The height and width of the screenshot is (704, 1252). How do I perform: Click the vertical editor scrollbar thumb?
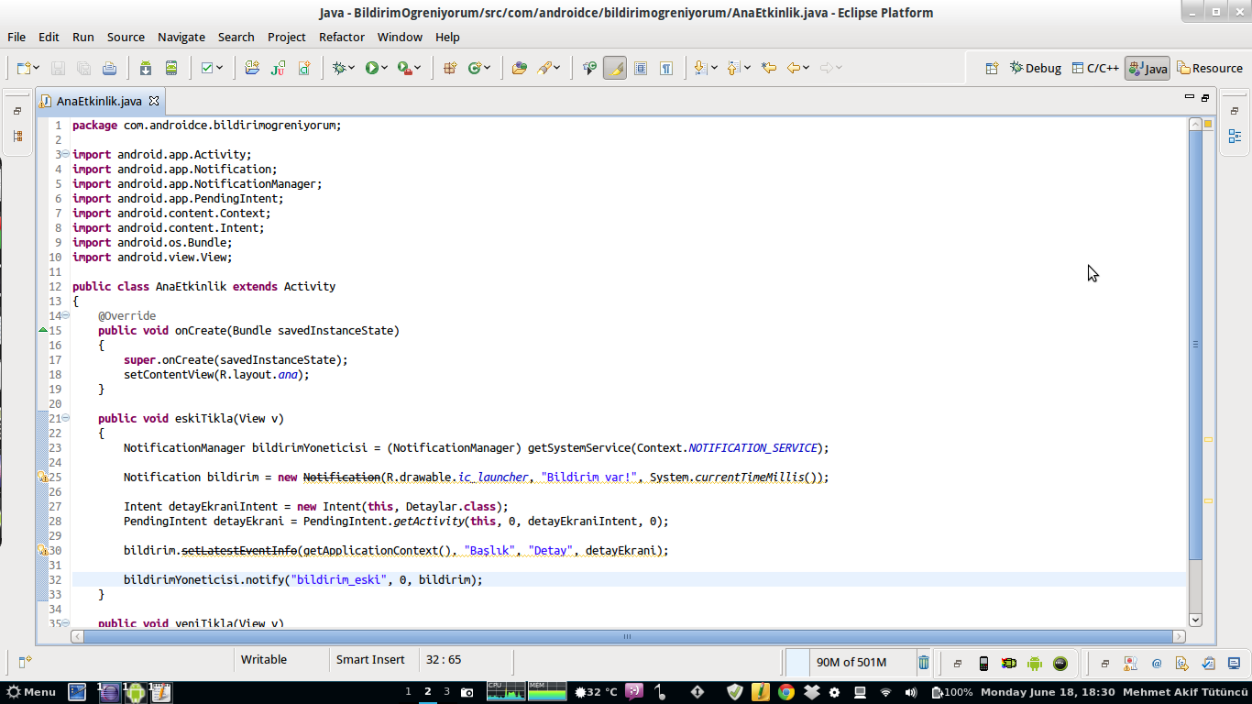[1195, 345]
